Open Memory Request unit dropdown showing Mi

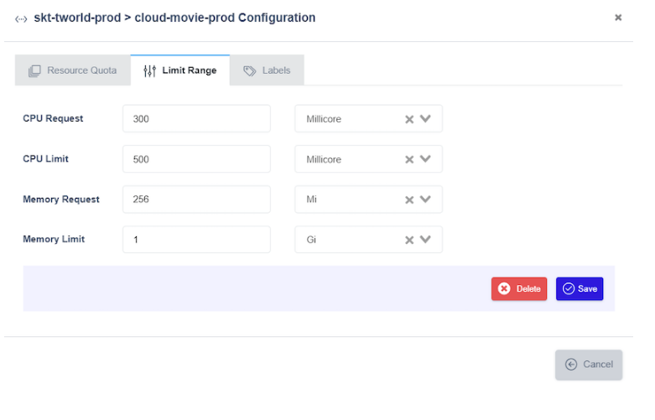368,200
